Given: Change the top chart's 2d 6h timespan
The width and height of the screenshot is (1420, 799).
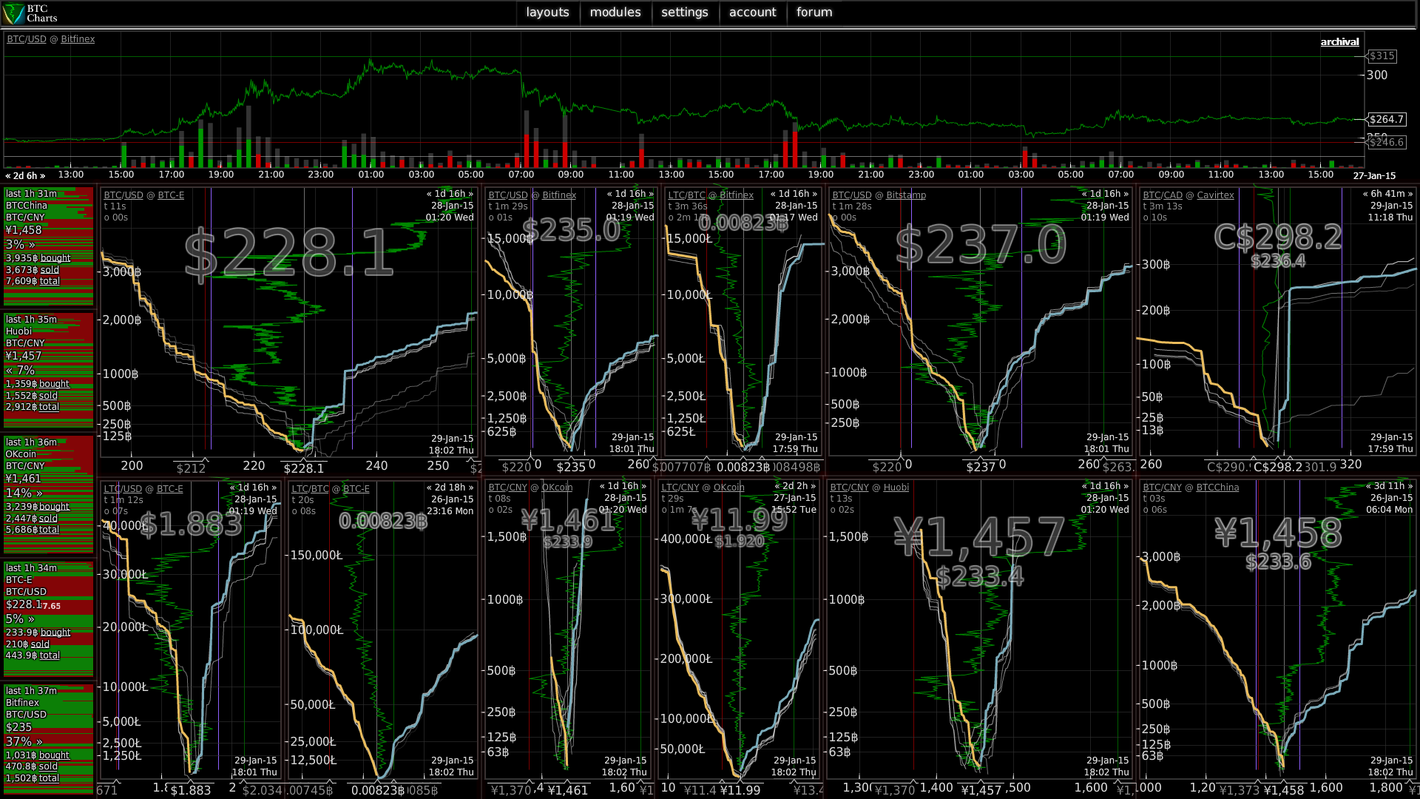Looking at the screenshot, I should point(25,176).
